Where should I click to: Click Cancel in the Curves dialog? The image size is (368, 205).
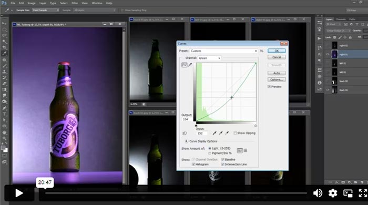coord(277,57)
